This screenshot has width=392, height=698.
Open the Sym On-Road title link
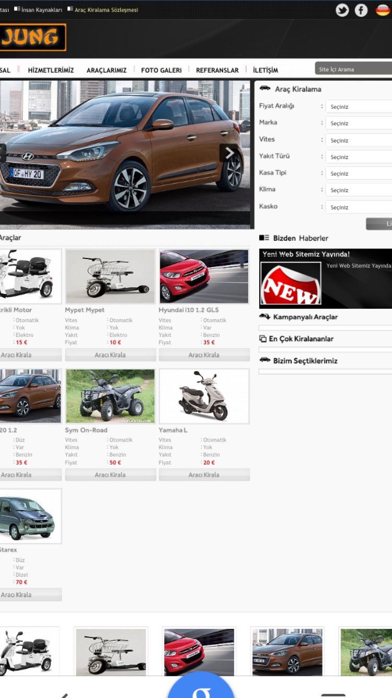pyautogui.click(x=86, y=430)
